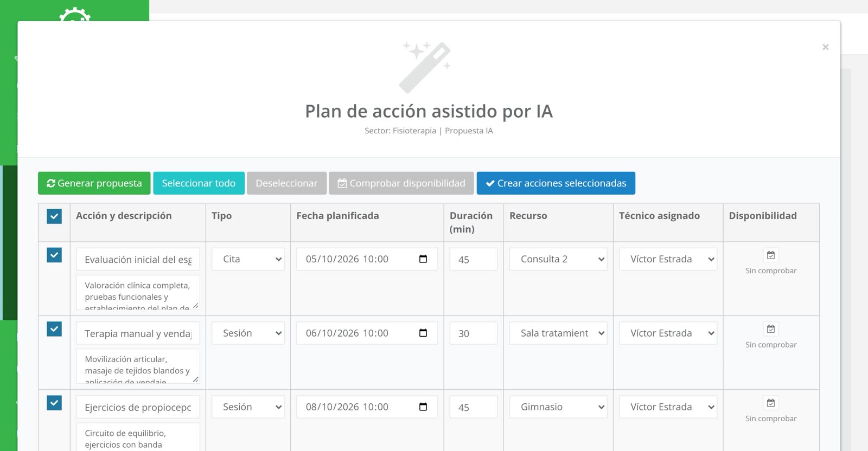Edit the Evaluación inicial action title field
Viewport: 868px width, 451px height.
pyautogui.click(x=138, y=259)
